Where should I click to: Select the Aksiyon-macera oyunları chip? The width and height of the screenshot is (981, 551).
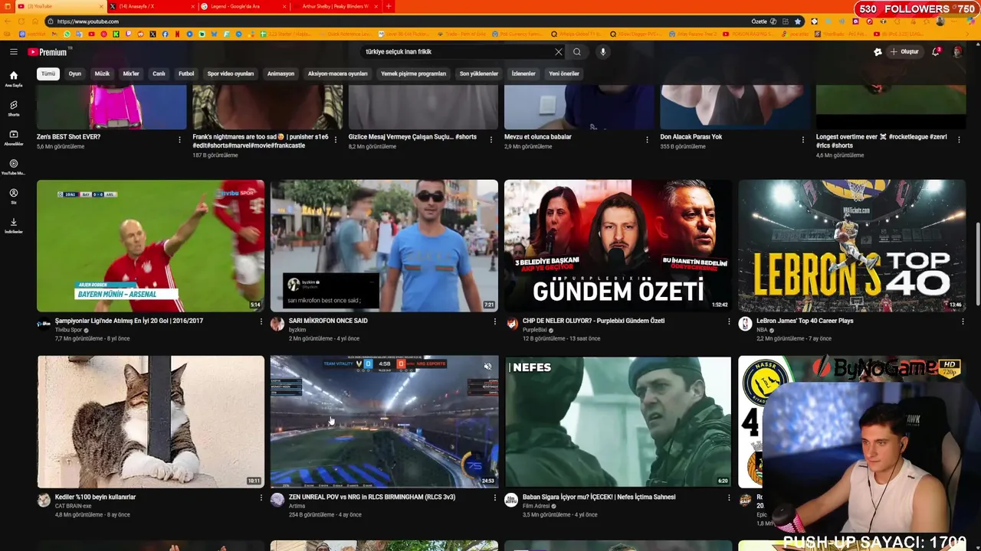click(x=338, y=73)
